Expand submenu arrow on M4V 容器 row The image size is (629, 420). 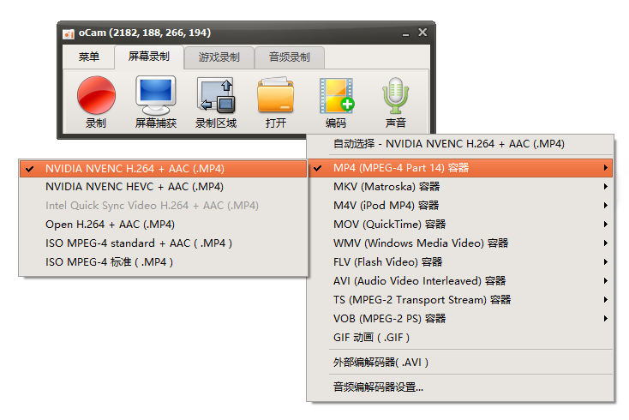(x=605, y=206)
